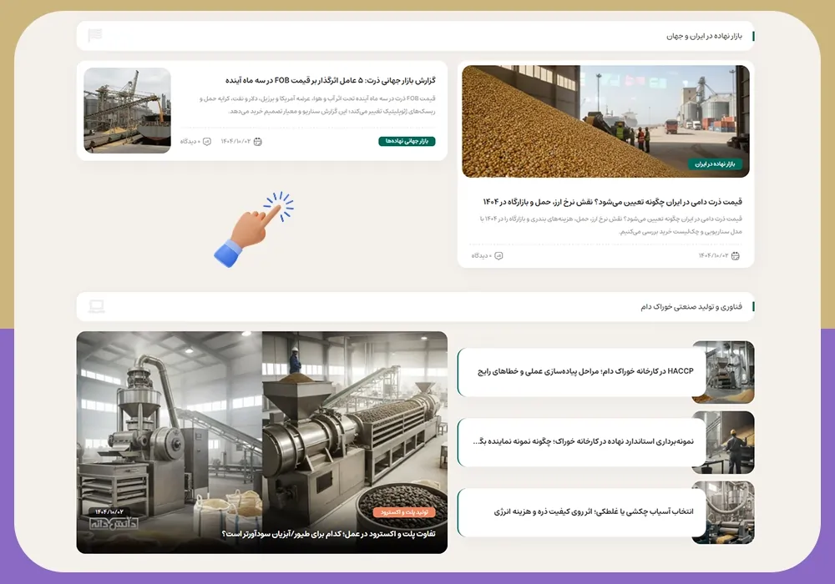This screenshot has width=835, height=584.
Task: Open the pellet versus extrude featured article title
Action: [328, 534]
